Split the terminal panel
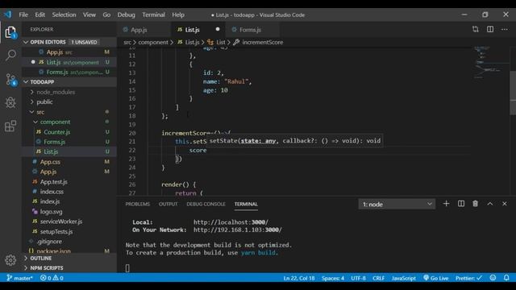The image size is (516, 290). pyautogui.click(x=461, y=204)
